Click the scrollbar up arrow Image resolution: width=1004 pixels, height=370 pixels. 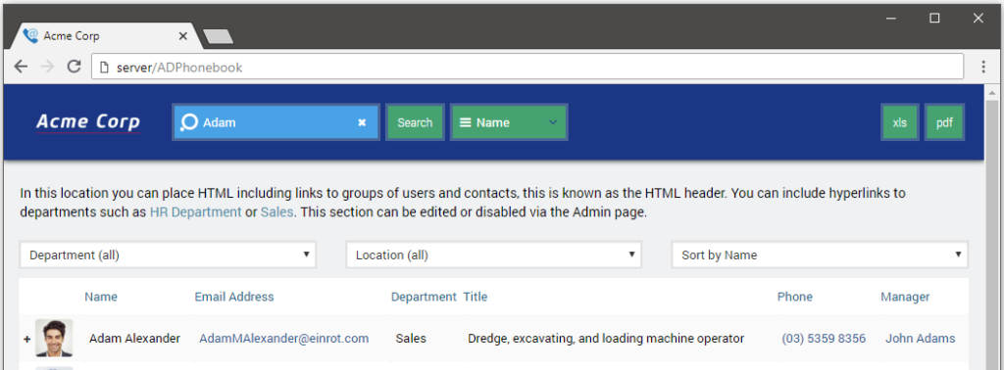[x=992, y=94]
